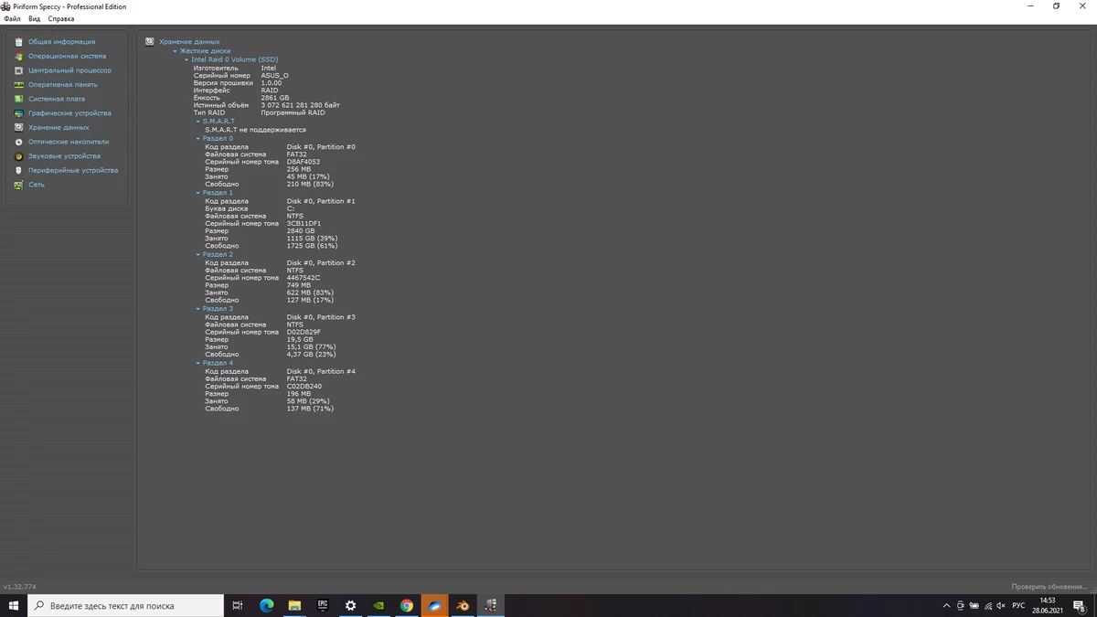Open Windows Settings gear on taskbar
Image resolution: width=1097 pixels, height=617 pixels.
click(350, 605)
